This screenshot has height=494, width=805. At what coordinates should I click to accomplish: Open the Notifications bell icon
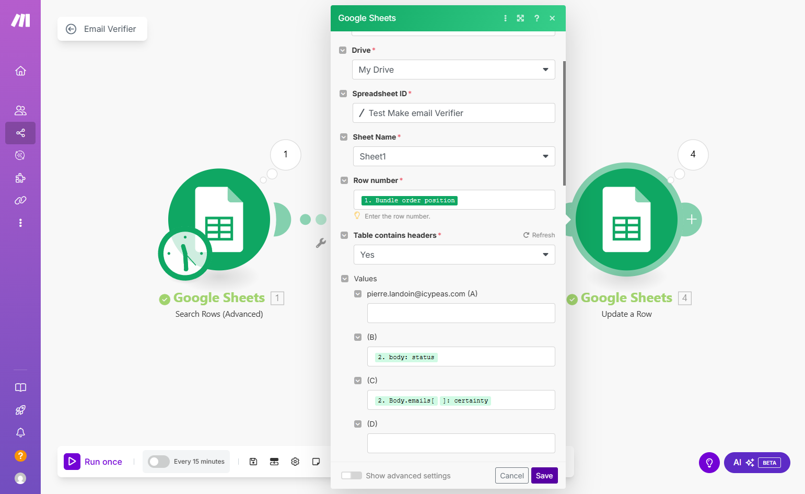20,433
